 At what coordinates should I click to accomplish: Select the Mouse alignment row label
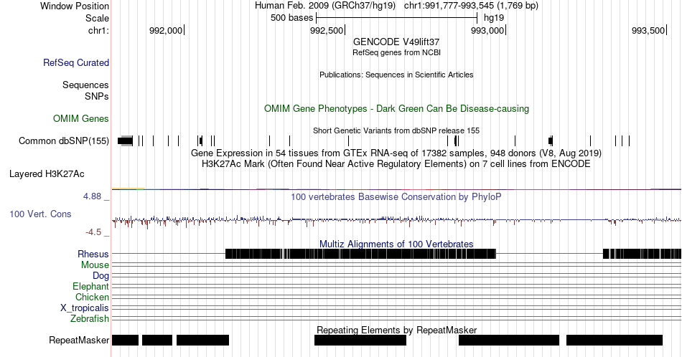95,265
